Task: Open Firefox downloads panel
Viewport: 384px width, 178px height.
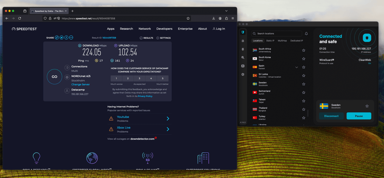Action: [213, 18]
